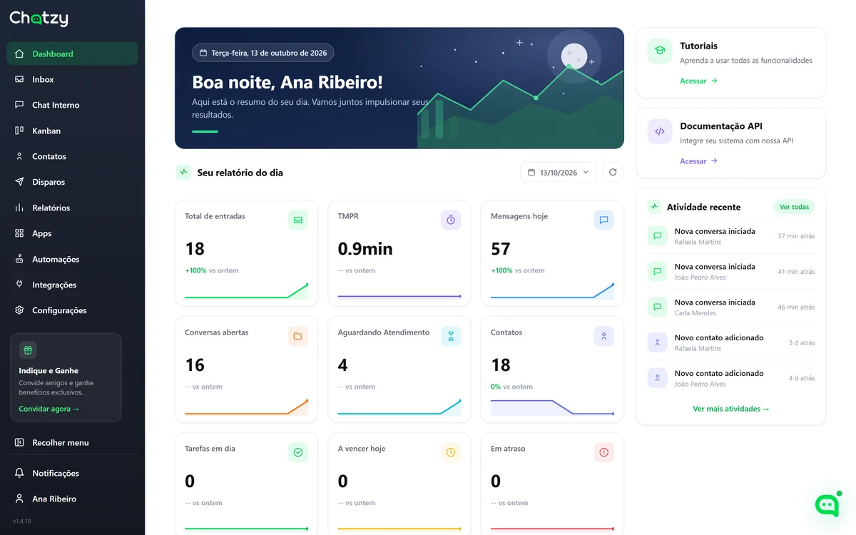Open Chat Interno from the sidebar
The image size is (856, 535).
pyautogui.click(x=72, y=106)
